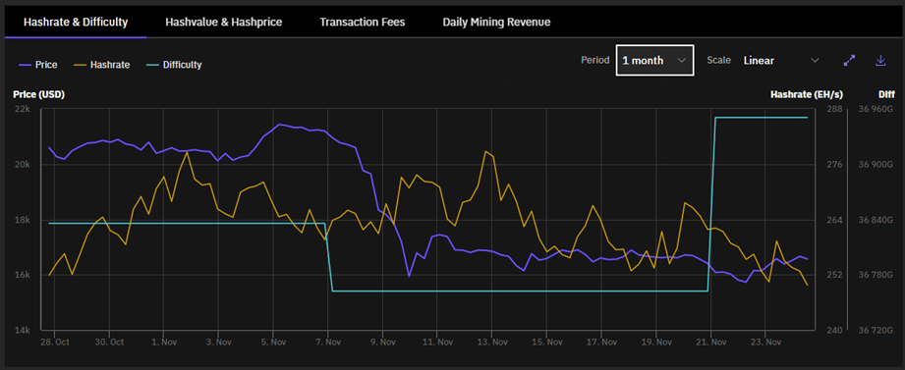This screenshot has width=905, height=370.
Task: Click the 19. Nov date label
Action: 655,342
